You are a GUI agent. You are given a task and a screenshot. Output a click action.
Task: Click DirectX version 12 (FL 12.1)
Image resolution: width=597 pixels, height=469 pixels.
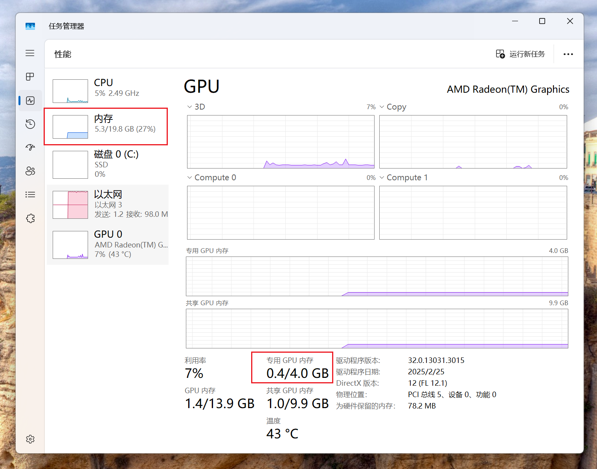(x=428, y=383)
